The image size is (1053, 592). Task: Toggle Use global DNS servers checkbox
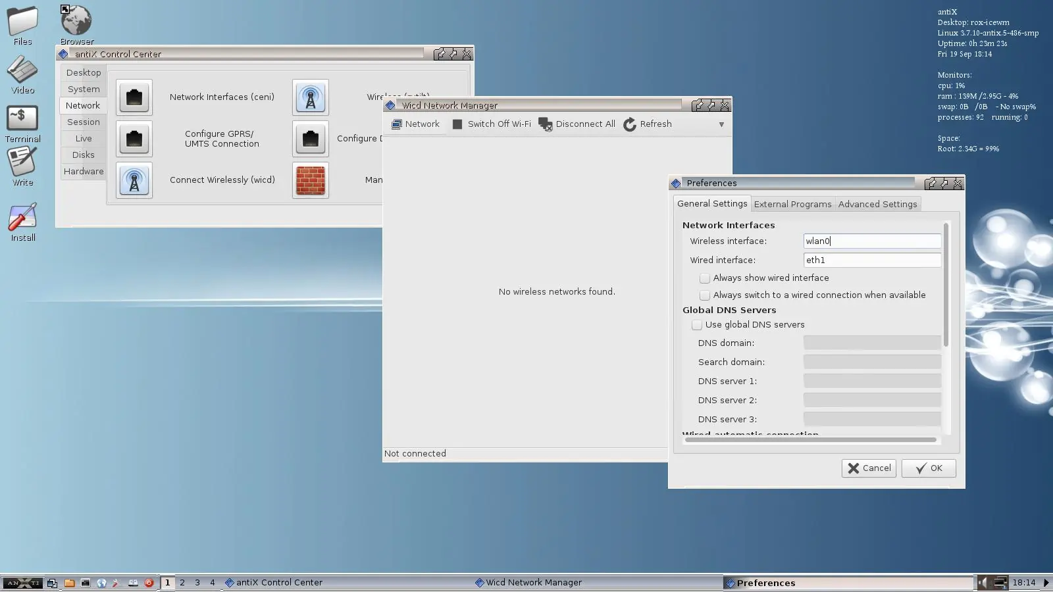point(697,325)
